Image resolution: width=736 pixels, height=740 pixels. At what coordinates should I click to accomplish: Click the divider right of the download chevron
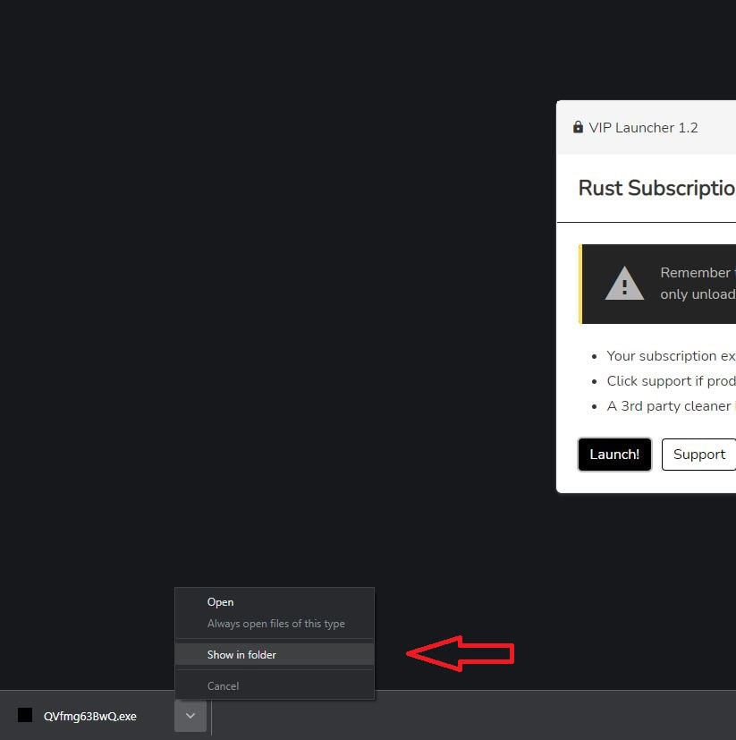(x=211, y=716)
